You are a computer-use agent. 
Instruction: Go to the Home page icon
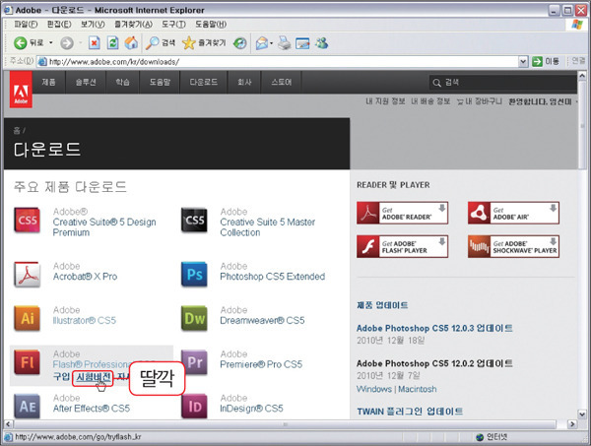tap(131, 43)
